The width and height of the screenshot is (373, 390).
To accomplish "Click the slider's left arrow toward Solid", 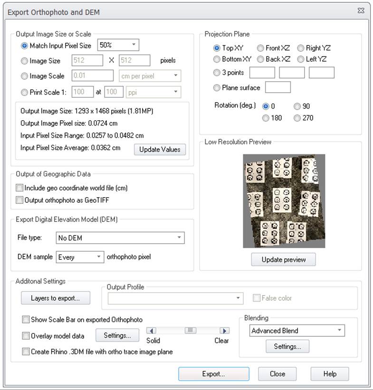I will coord(152,331).
